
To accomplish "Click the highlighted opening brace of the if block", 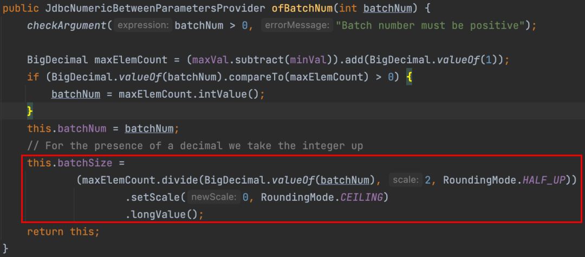I will (x=410, y=77).
